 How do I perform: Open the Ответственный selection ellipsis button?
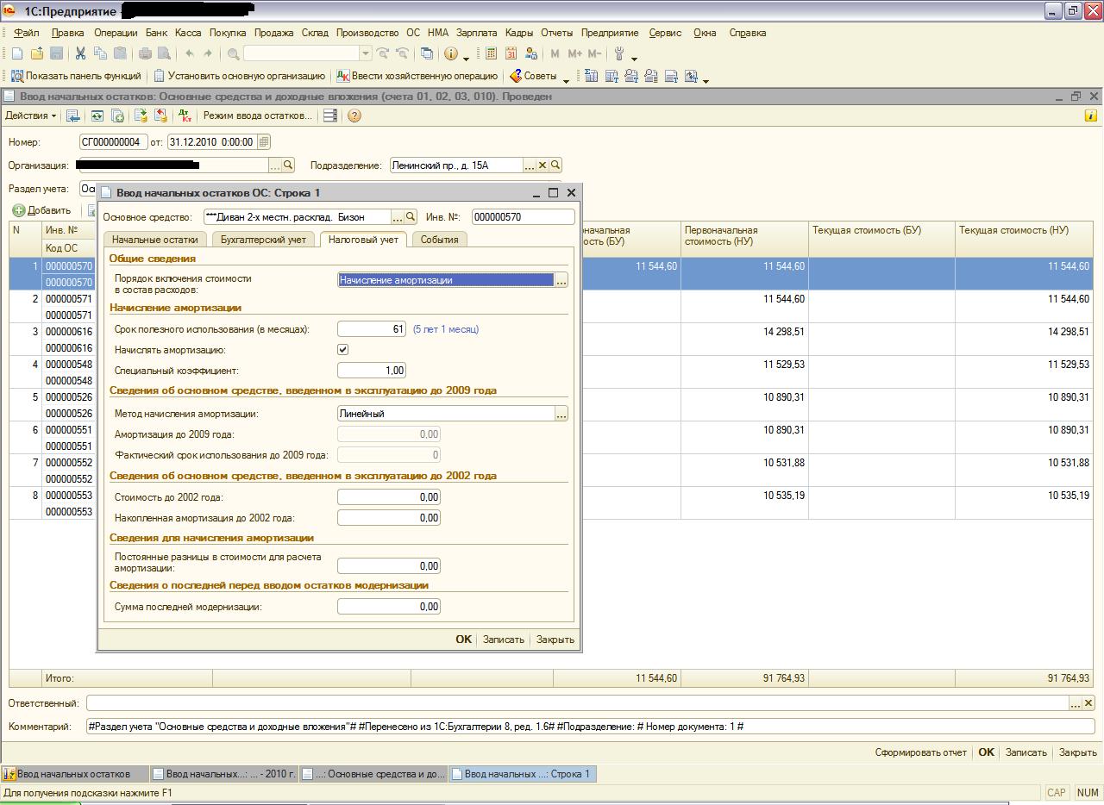[1076, 703]
